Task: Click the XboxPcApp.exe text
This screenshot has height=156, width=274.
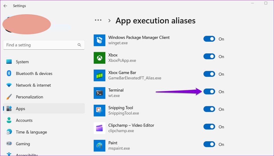Action: (x=122, y=60)
